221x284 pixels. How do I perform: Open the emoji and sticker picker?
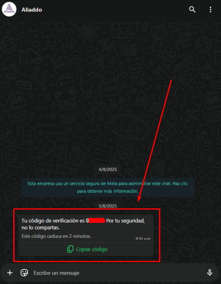(x=24, y=272)
